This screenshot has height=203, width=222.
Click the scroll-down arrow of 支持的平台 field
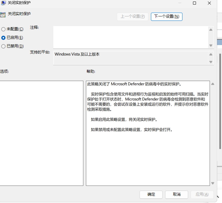(x=210, y=62)
